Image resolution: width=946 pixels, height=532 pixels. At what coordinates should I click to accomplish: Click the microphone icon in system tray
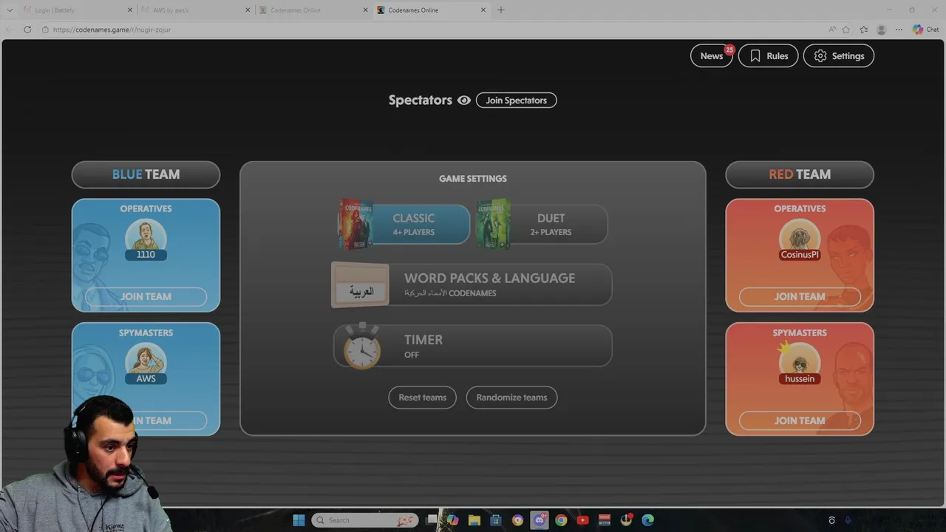pos(848,520)
